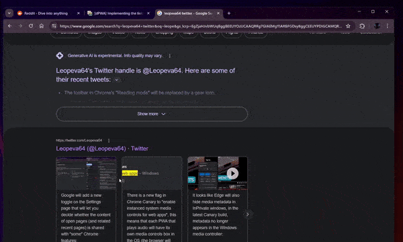Open the Extensions puzzle icon

[x=362, y=26]
